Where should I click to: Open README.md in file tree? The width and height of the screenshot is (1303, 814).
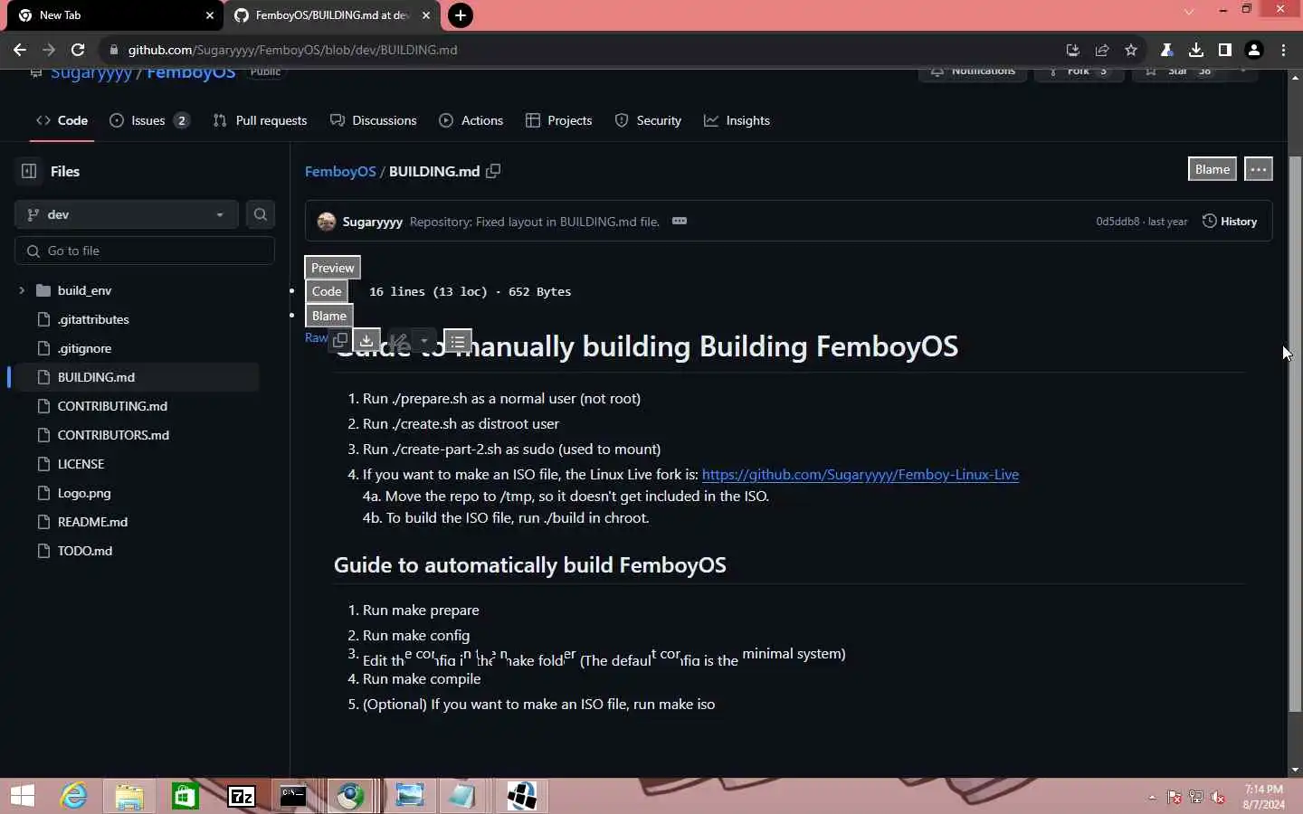point(92,522)
